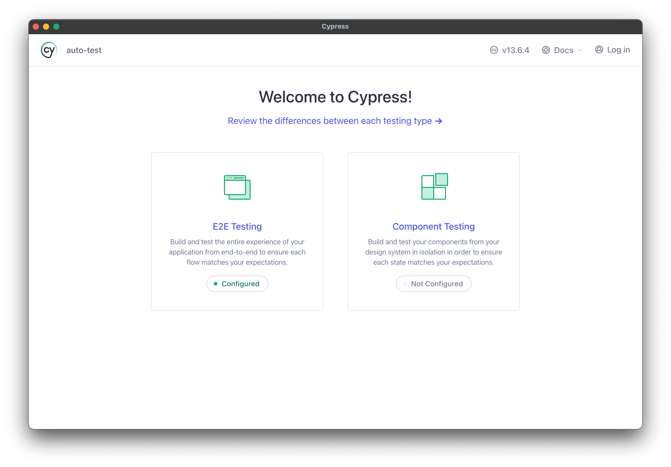Click the Cypress version badge icon
Viewport: 671px width, 467px height.
point(494,50)
